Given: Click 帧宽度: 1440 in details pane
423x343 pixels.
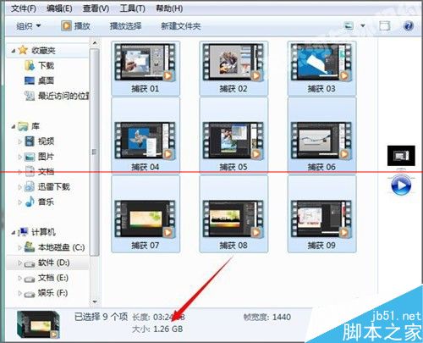Looking at the screenshot, I should pyautogui.click(x=266, y=317).
